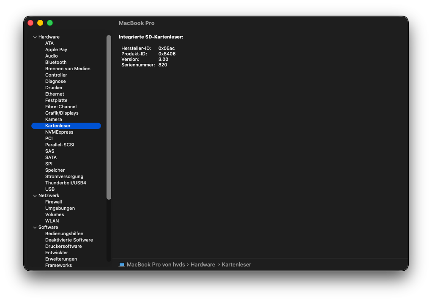
Task: Click the Integrierte SD-Kartenleser heading
Action: (151, 37)
